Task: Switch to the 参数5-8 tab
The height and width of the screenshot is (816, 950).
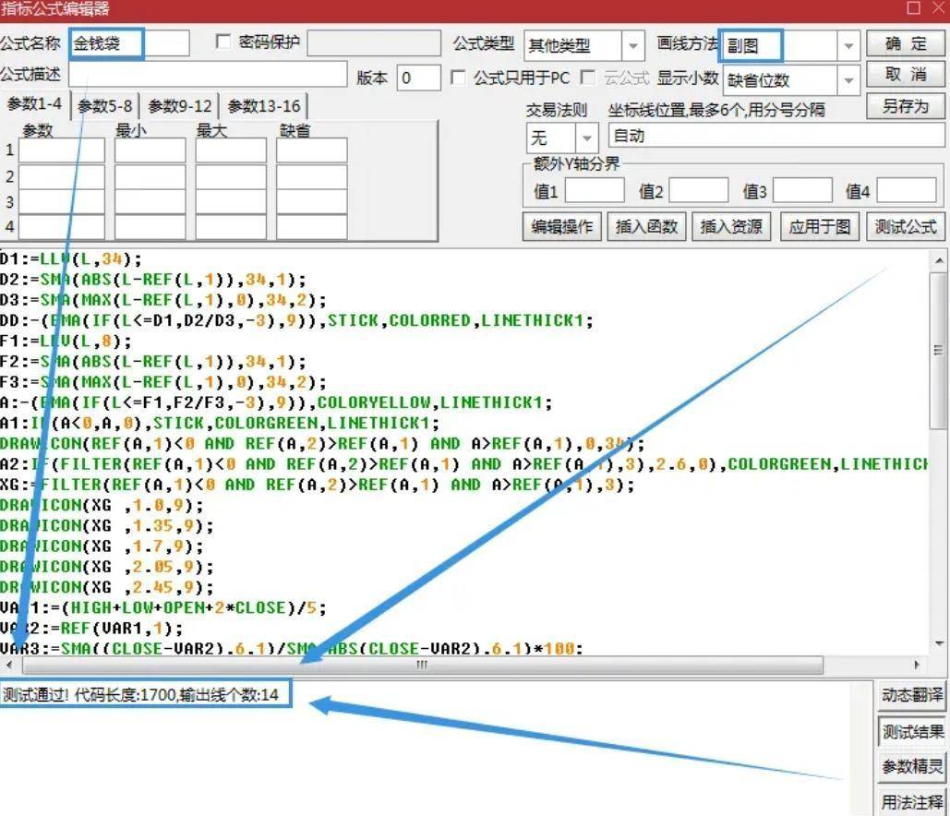Action: pyautogui.click(x=105, y=107)
